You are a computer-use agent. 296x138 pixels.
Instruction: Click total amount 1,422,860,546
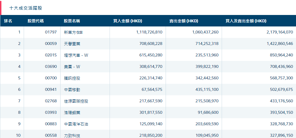point(280,44)
